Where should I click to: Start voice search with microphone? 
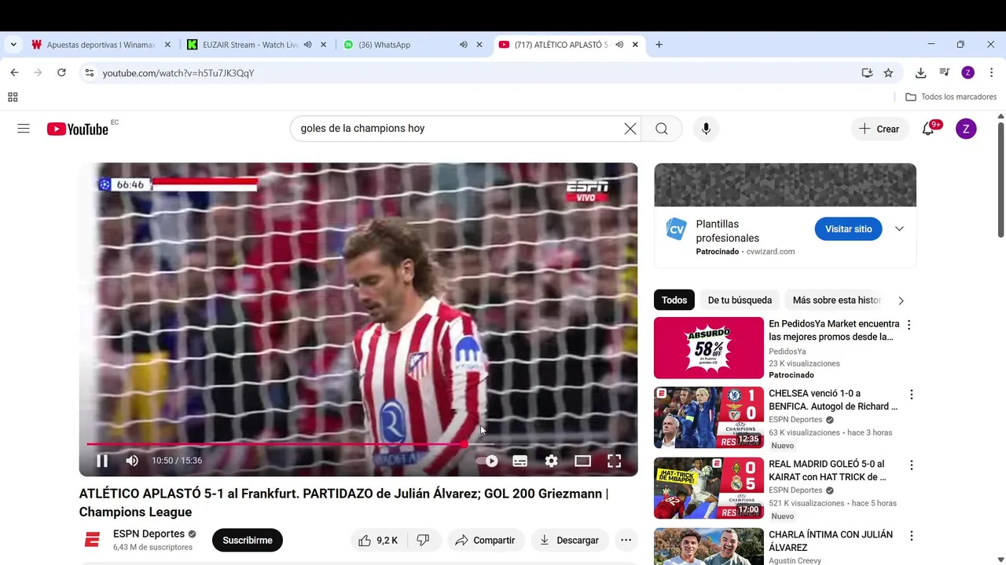706,129
